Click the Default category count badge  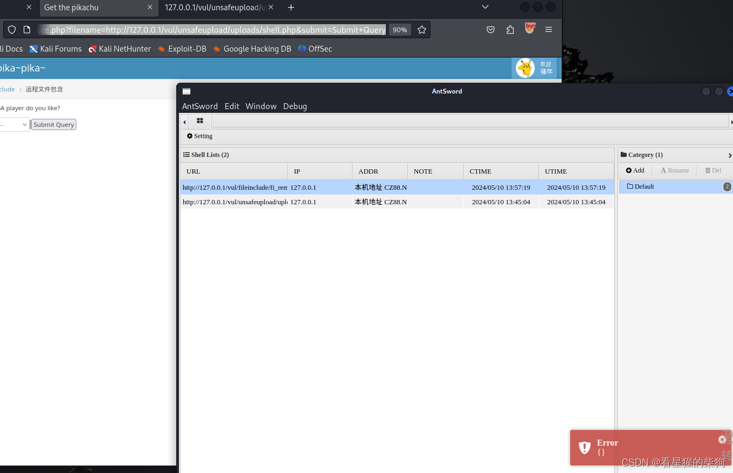coord(727,187)
